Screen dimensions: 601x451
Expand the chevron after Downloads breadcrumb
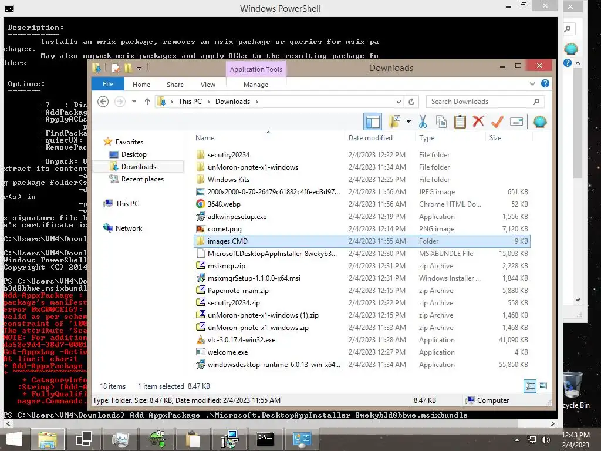pos(257,102)
